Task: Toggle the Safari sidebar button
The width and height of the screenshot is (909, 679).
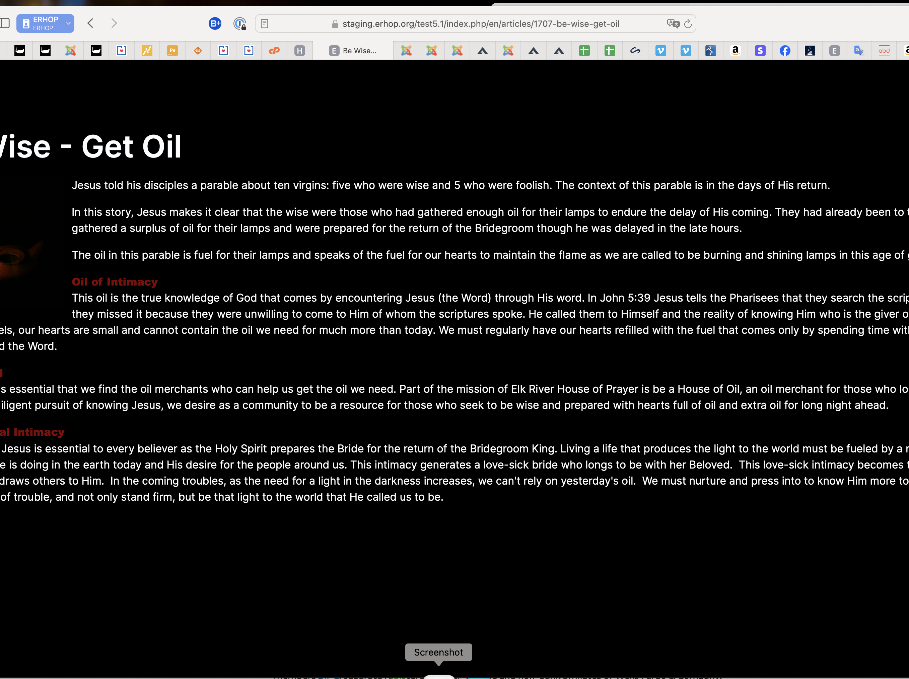Action: 4,23
